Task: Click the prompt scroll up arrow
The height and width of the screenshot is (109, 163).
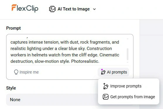Action: coord(128,39)
